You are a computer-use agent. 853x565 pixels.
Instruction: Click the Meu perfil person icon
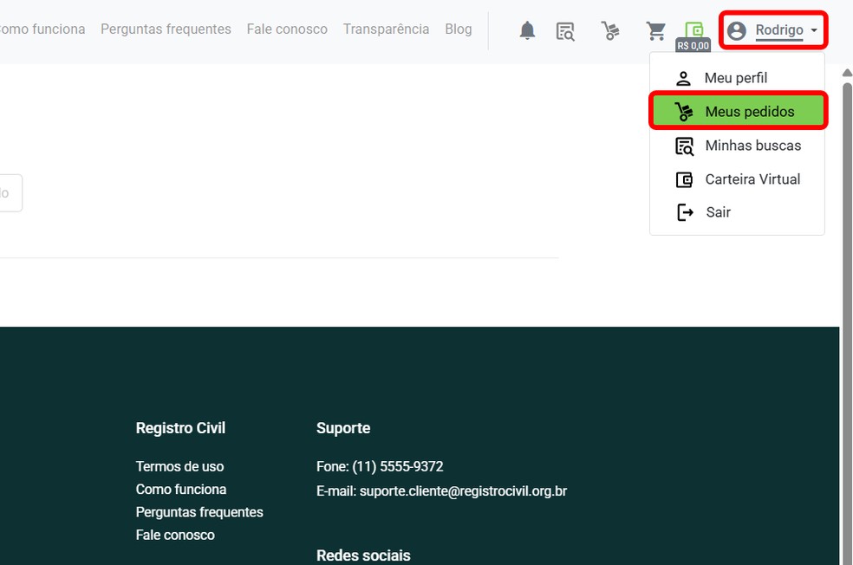pyautogui.click(x=685, y=77)
